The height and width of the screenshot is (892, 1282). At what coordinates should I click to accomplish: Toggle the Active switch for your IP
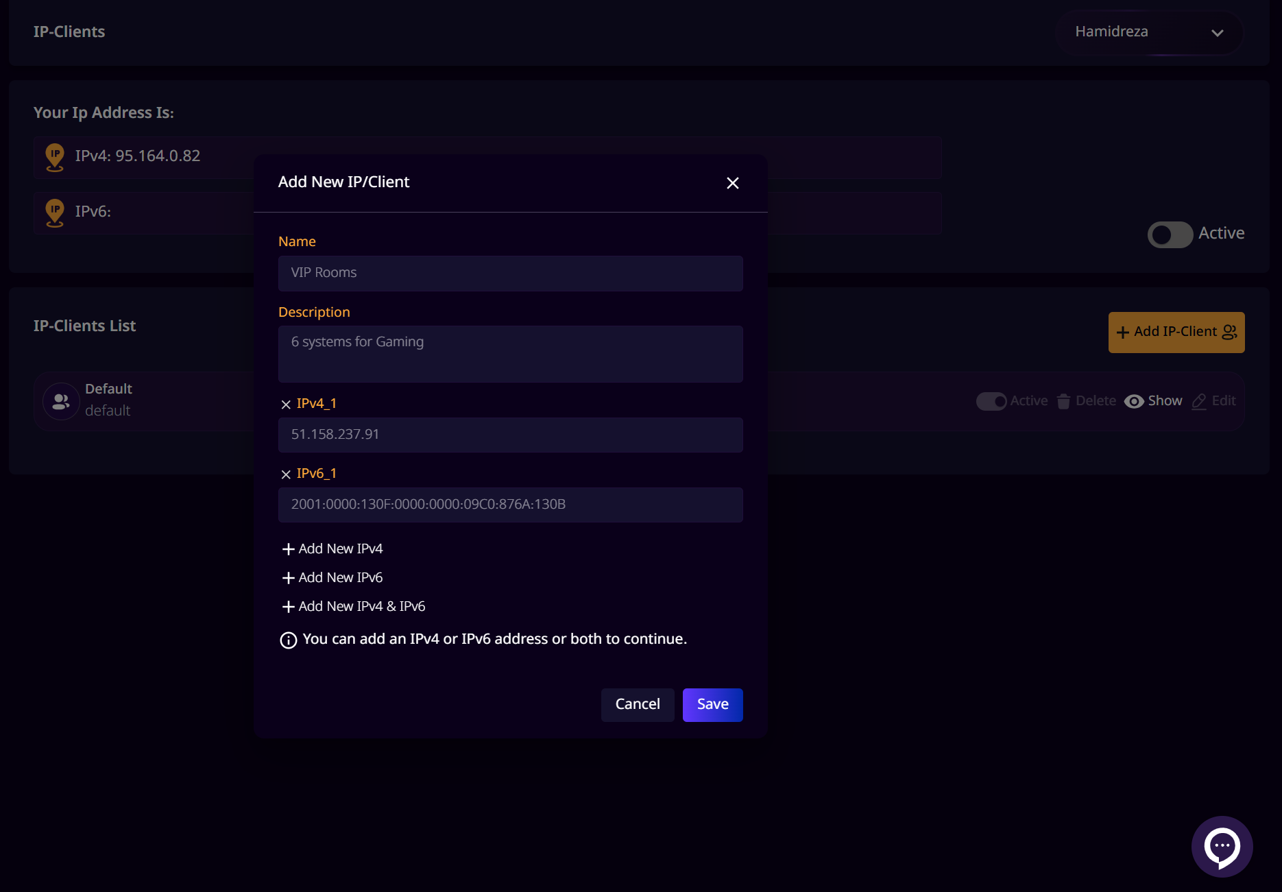1170,234
